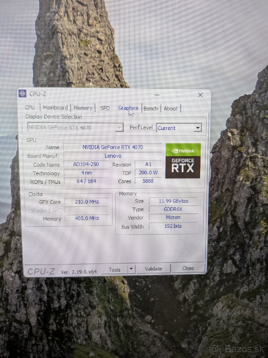Click the version text Ver. 2.19.0.x64

(x=79, y=272)
